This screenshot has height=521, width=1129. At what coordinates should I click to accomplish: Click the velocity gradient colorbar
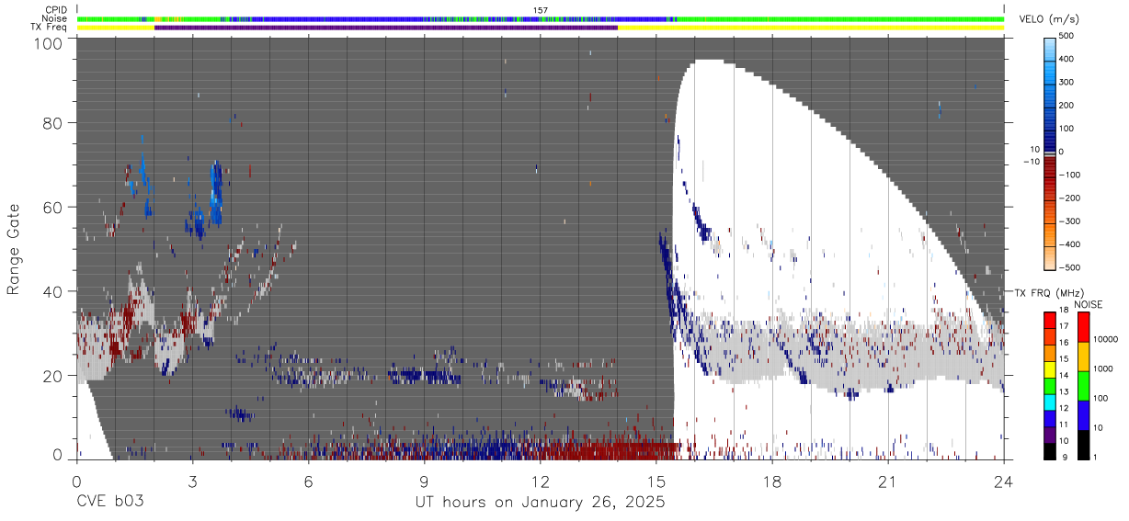point(1052,153)
